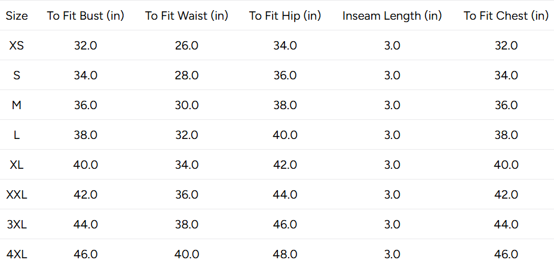
Task: Click the XL size row label
Action: tap(17, 165)
